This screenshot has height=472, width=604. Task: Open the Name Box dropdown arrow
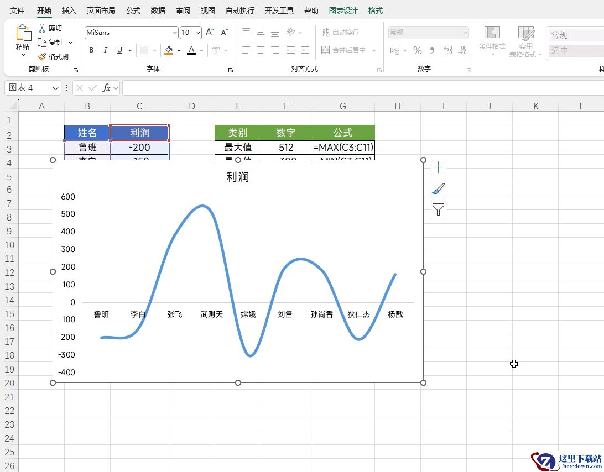55,88
